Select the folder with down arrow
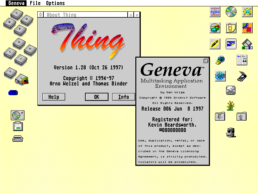Screen dimensions: 258x193 click(220, 116)
